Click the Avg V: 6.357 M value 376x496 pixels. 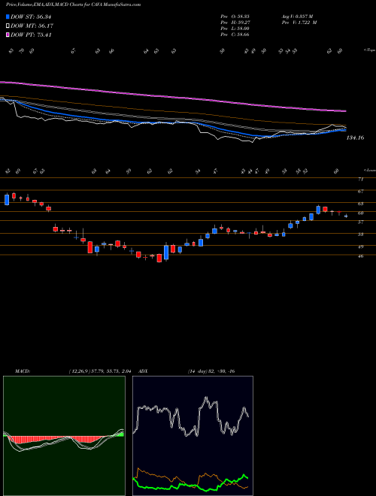296,17
